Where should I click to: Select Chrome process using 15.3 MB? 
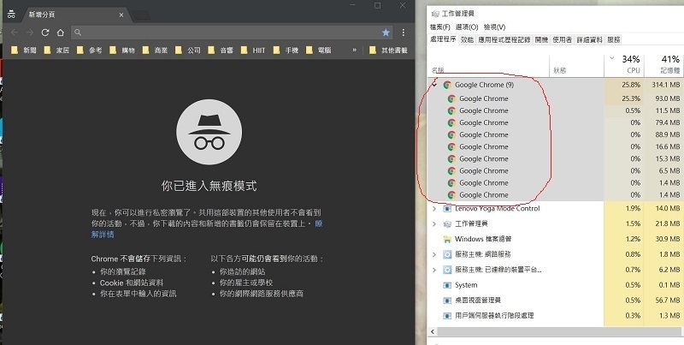pos(556,159)
